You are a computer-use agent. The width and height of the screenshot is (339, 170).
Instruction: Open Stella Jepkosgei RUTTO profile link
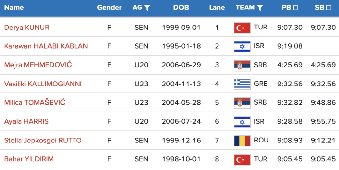pos(43,141)
